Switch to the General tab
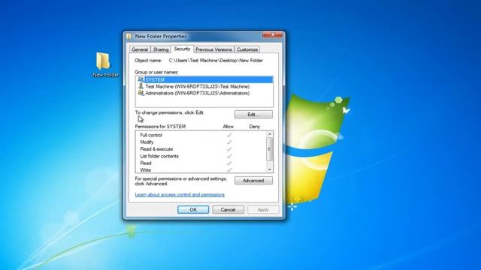Viewport: 481px width, 270px height. pyautogui.click(x=140, y=49)
